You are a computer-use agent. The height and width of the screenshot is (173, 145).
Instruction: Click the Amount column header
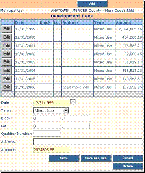click(x=129, y=22)
